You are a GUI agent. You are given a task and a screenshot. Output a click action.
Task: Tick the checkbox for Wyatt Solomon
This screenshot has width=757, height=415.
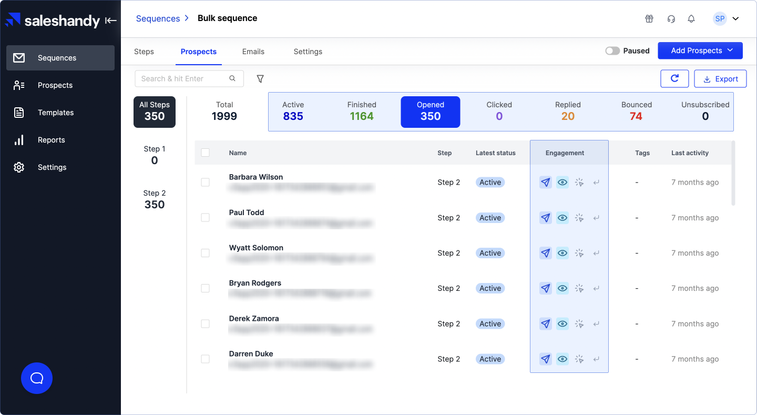206,253
